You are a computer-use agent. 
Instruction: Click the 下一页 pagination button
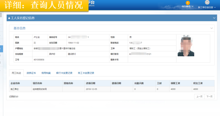209,97
